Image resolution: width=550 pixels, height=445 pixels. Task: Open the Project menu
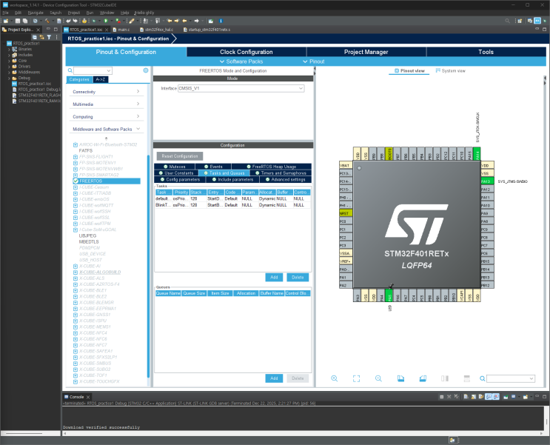point(74,13)
